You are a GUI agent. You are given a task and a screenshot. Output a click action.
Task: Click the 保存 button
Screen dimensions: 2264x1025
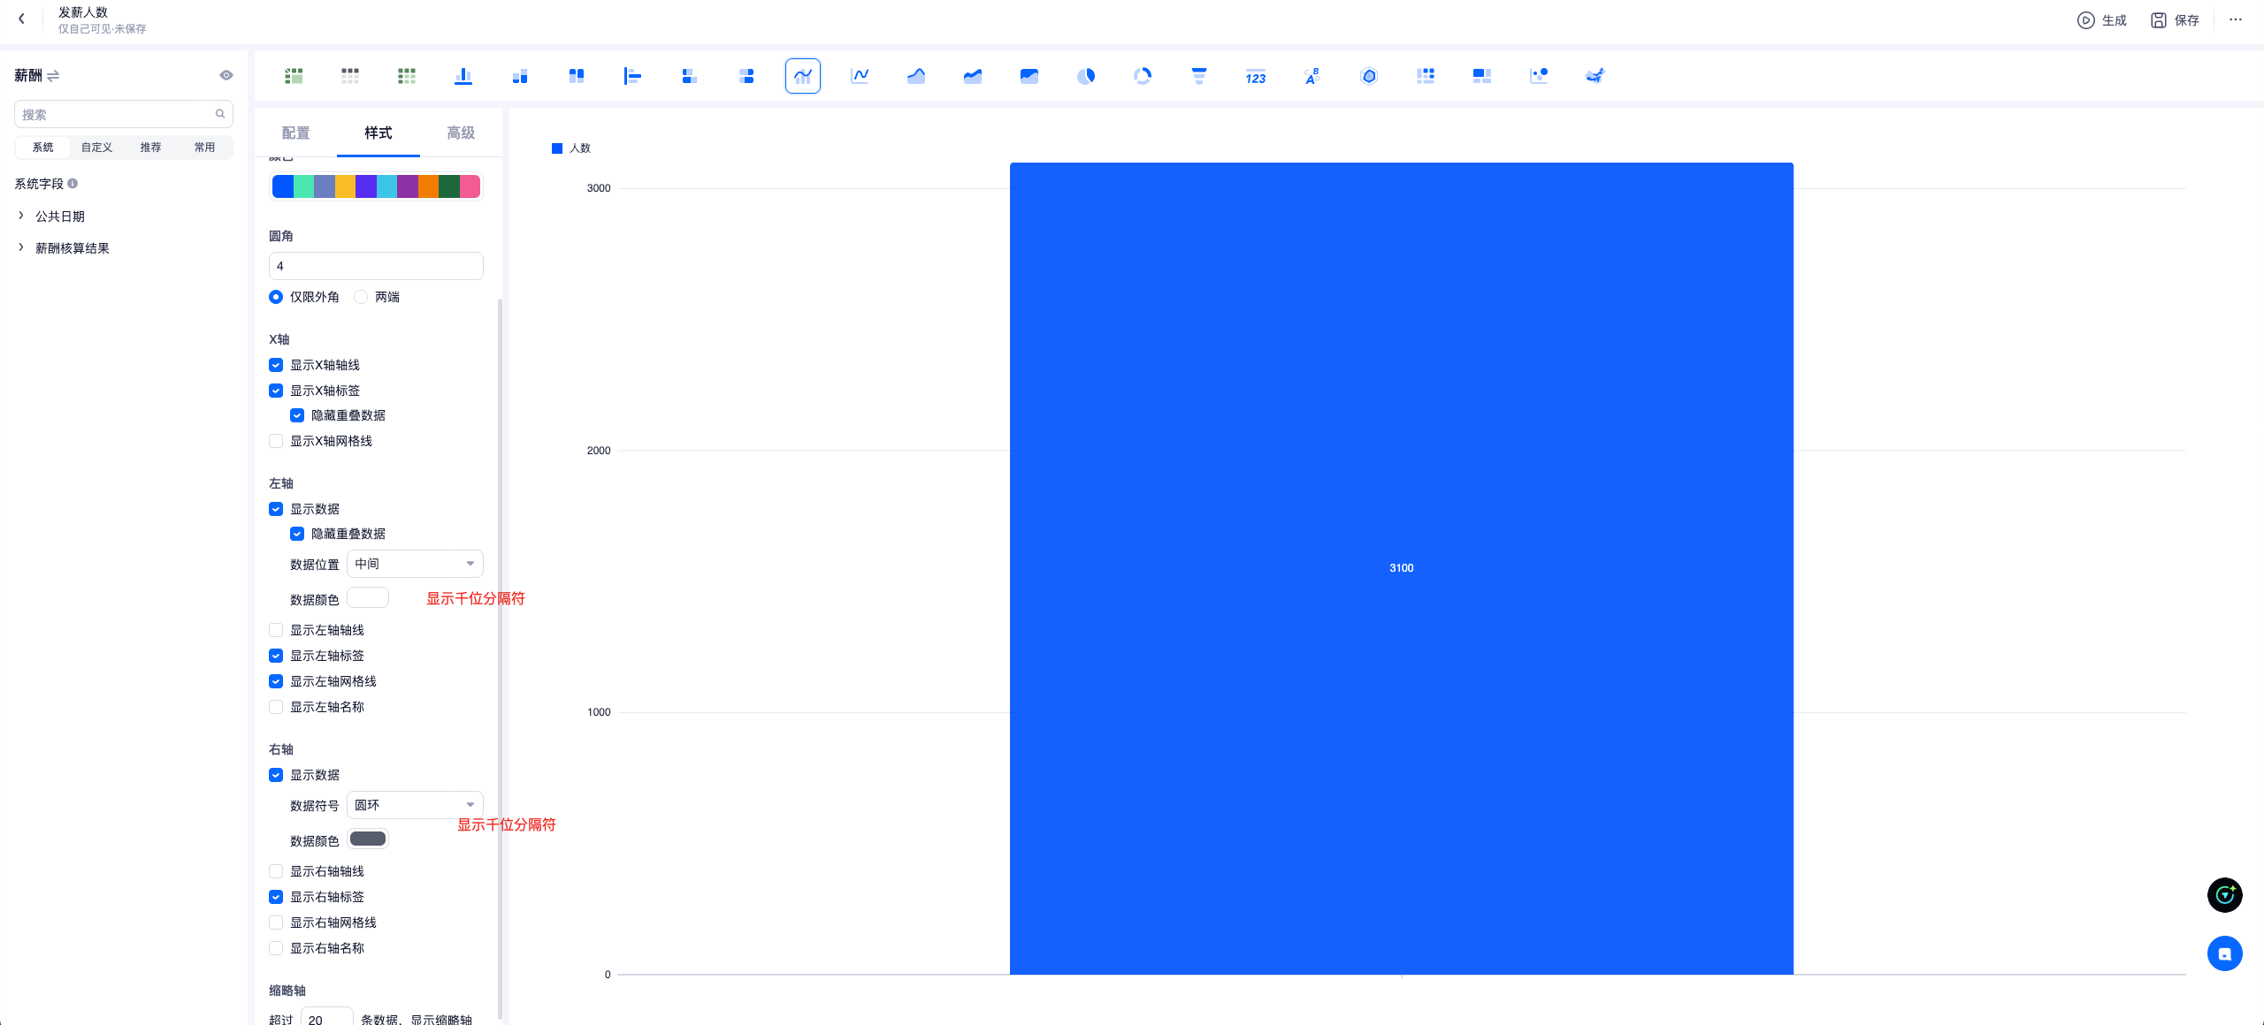click(2175, 20)
